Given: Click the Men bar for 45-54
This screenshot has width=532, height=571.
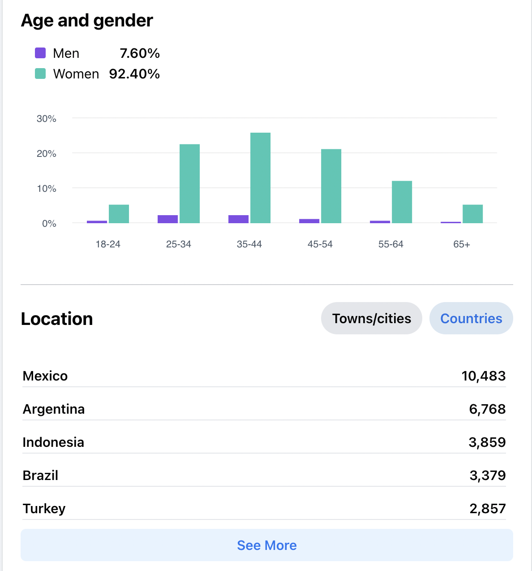Looking at the screenshot, I should click(x=309, y=221).
